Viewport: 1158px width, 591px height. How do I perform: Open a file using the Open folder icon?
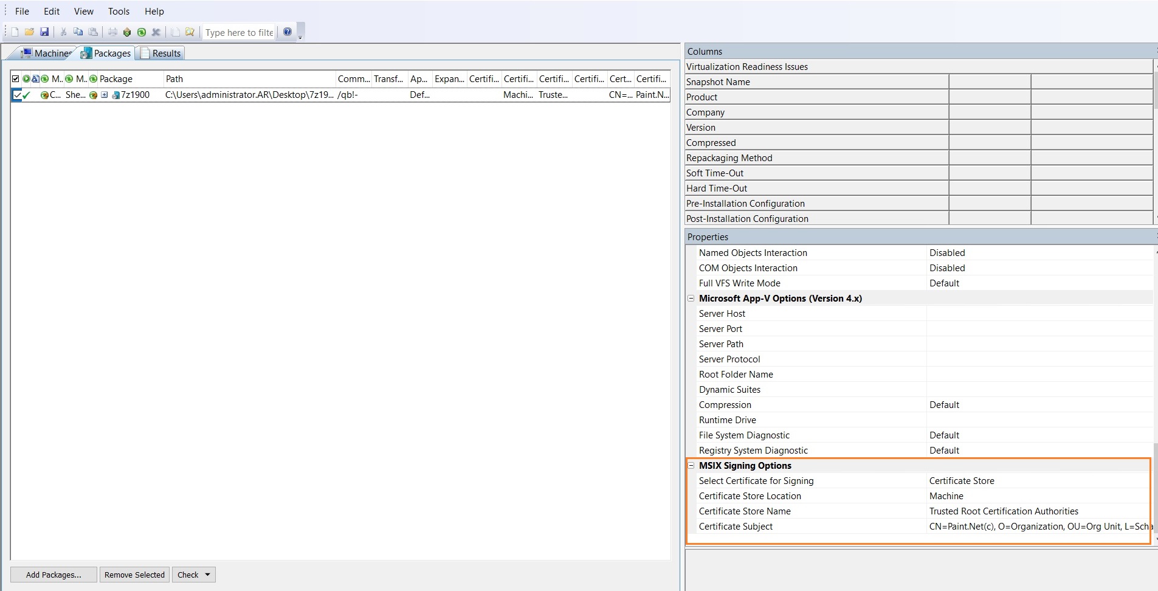[x=29, y=32]
